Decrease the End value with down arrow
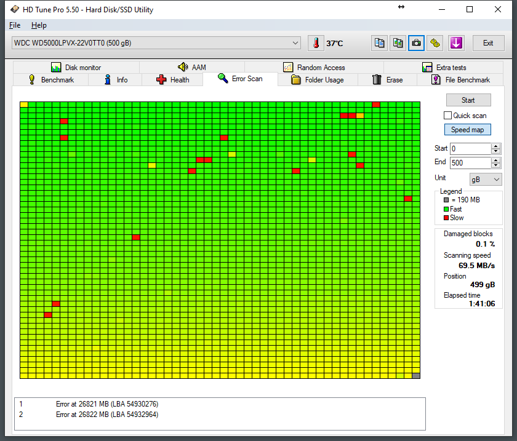This screenshot has width=517, height=441. pyautogui.click(x=496, y=165)
